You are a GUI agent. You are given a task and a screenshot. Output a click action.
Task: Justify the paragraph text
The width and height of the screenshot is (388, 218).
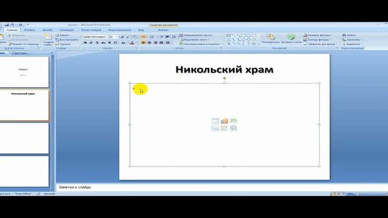[x=161, y=43]
